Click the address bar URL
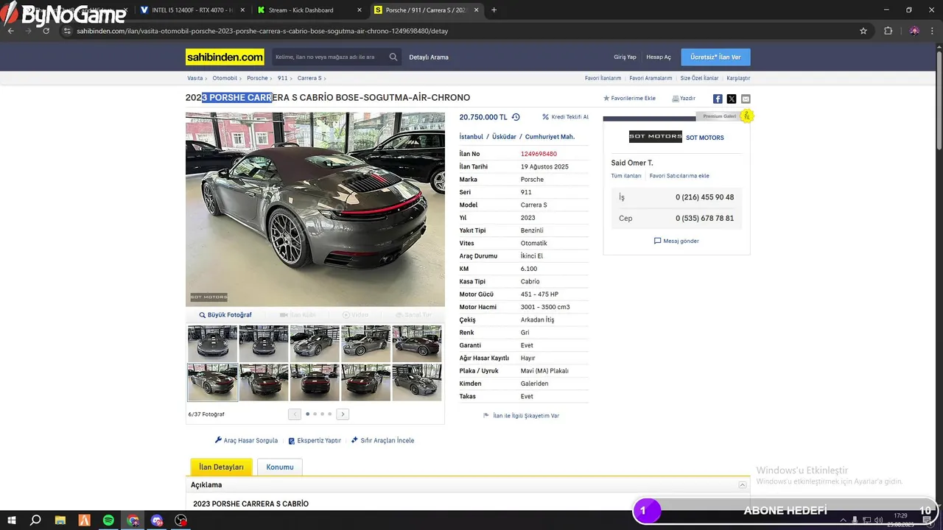The width and height of the screenshot is (943, 530). pos(262,31)
